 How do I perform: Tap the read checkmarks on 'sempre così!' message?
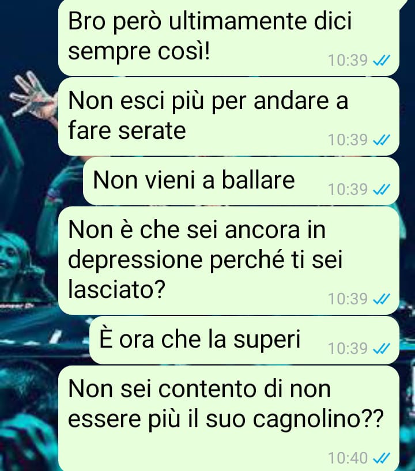pos(381,61)
